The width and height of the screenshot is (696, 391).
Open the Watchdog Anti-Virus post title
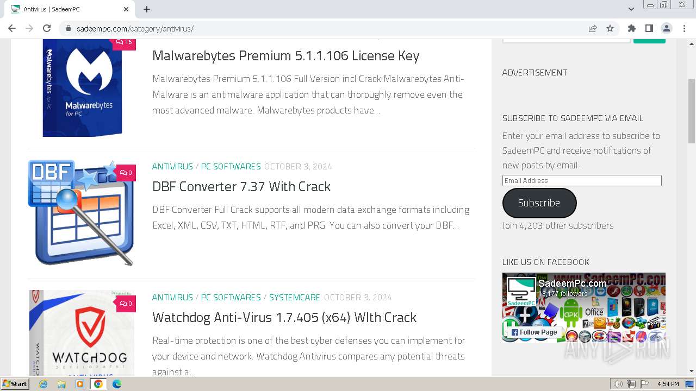point(284,318)
